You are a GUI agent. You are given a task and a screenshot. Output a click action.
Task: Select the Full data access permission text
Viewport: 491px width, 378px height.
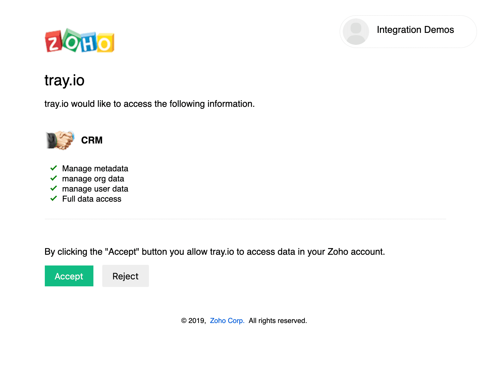[92, 199]
